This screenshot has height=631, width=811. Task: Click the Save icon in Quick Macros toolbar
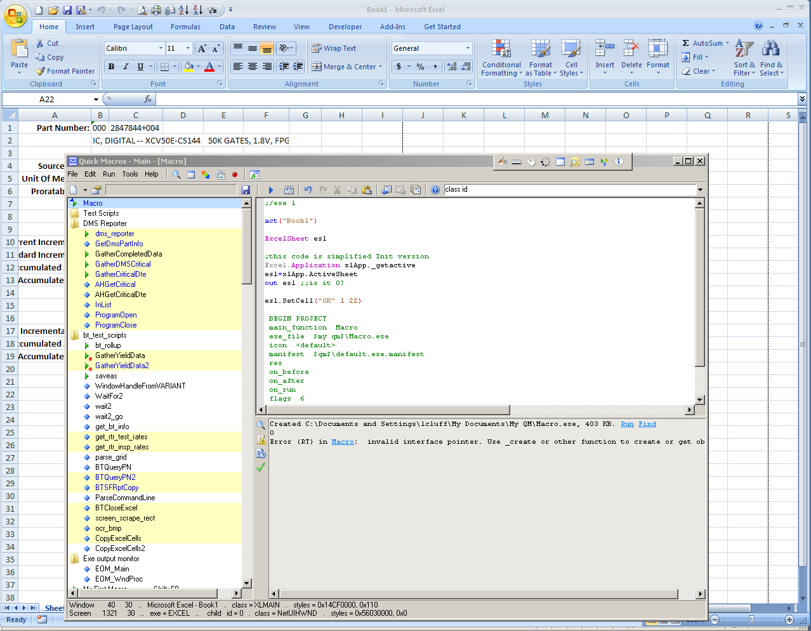246,190
